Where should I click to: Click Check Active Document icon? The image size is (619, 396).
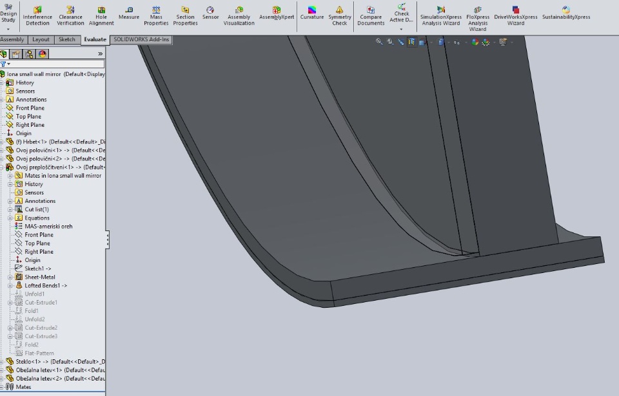coord(402,6)
